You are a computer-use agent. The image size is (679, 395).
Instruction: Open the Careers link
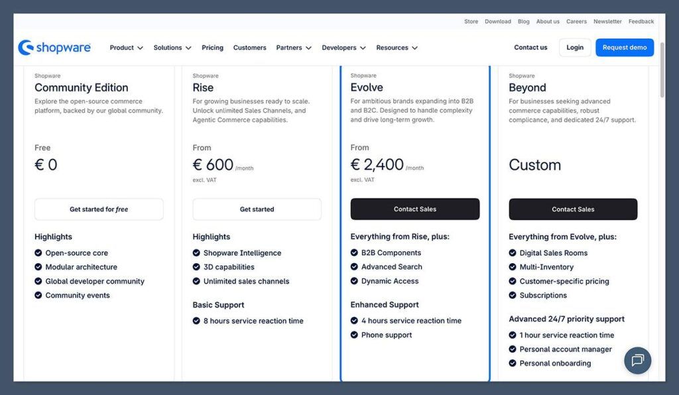coord(576,21)
